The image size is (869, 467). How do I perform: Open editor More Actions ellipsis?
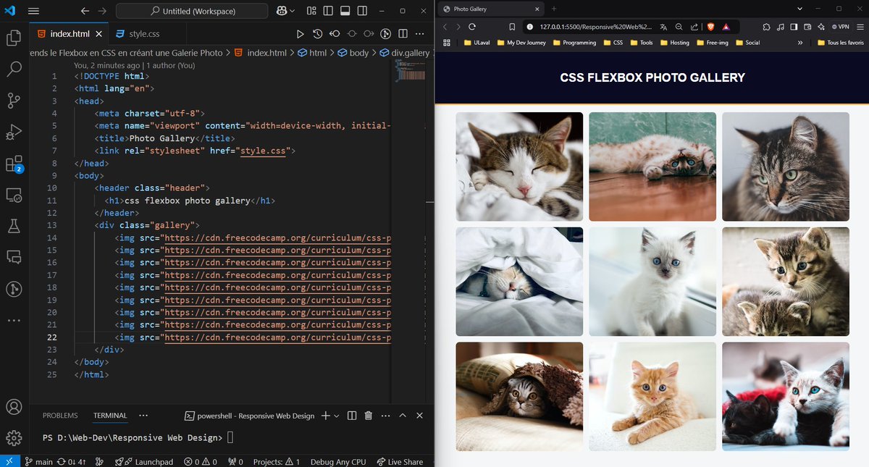pos(420,34)
